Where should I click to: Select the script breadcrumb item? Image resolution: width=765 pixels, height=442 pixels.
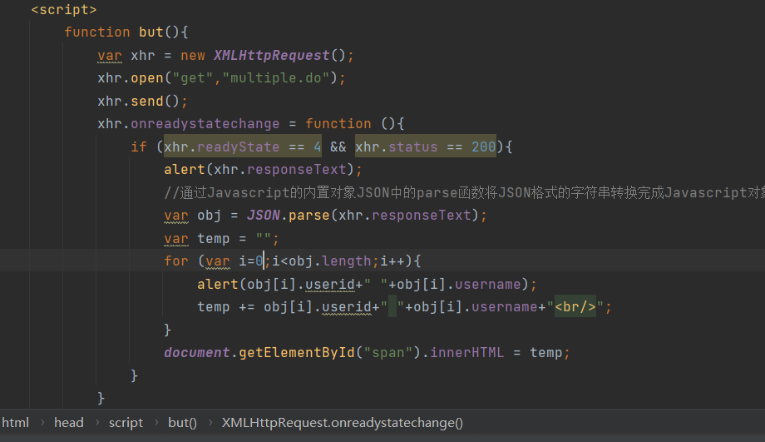point(126,423)
